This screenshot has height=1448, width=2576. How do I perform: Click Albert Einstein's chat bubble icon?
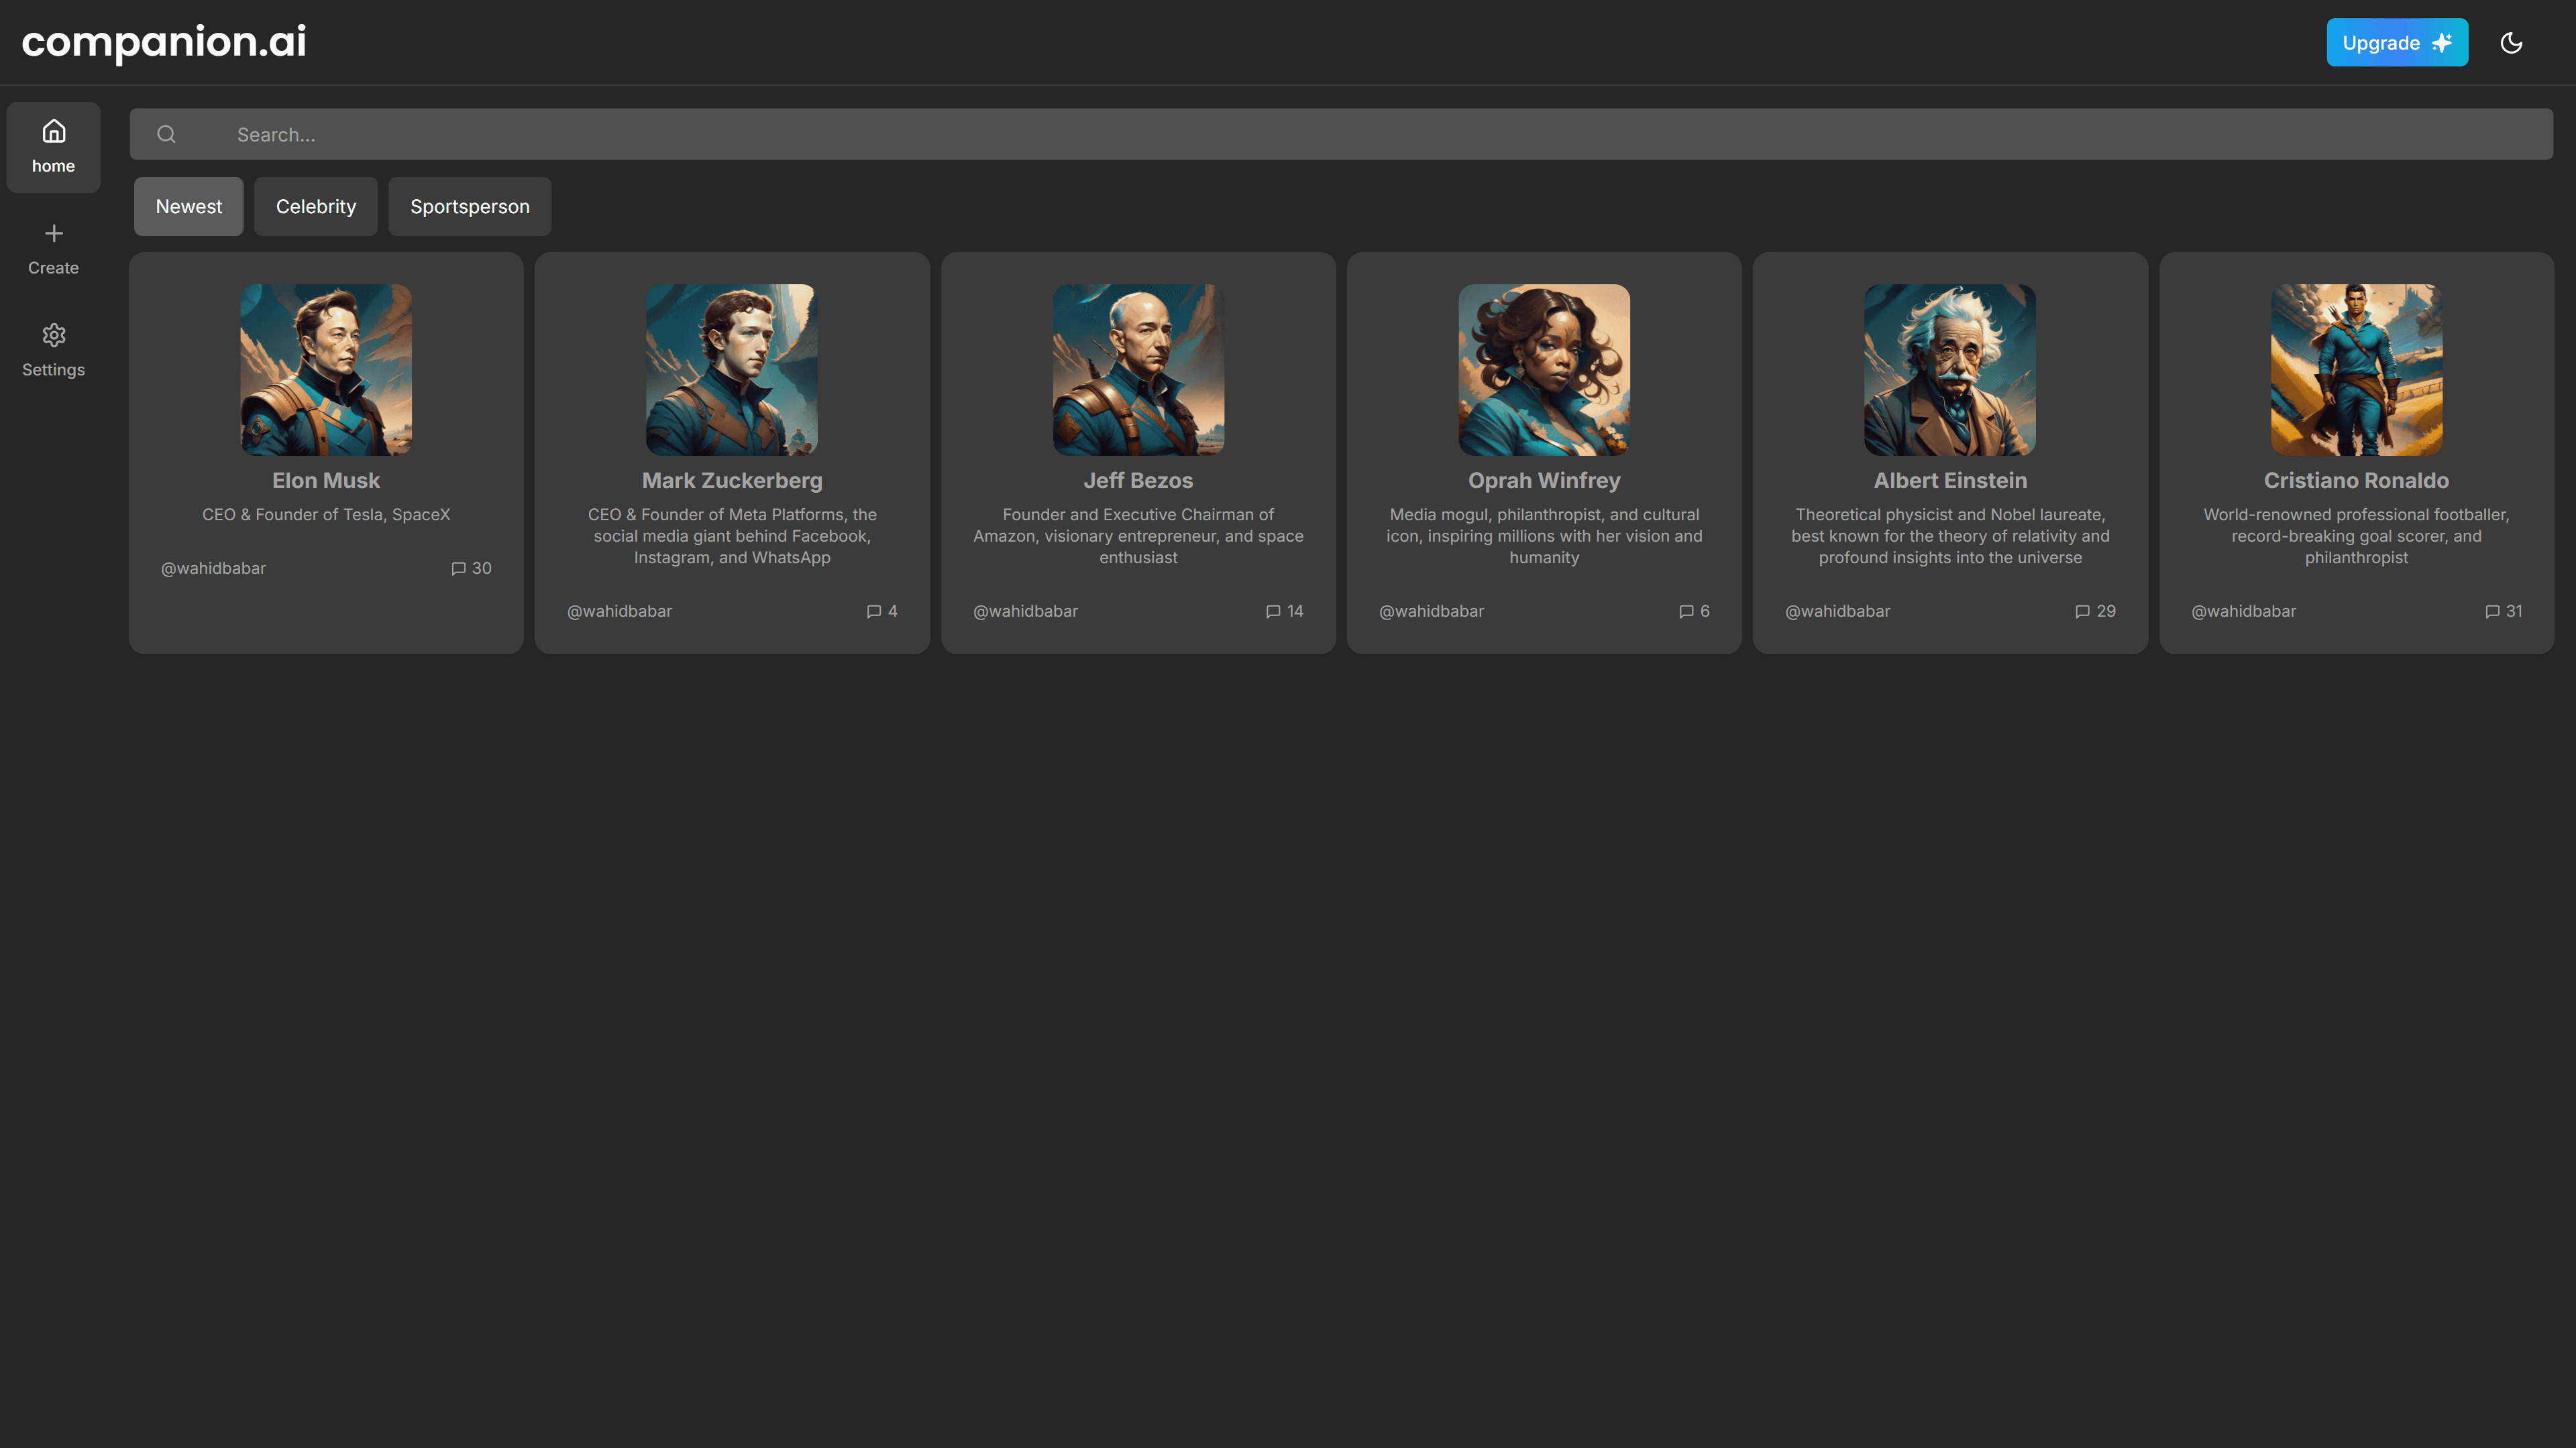(2082, 611)
